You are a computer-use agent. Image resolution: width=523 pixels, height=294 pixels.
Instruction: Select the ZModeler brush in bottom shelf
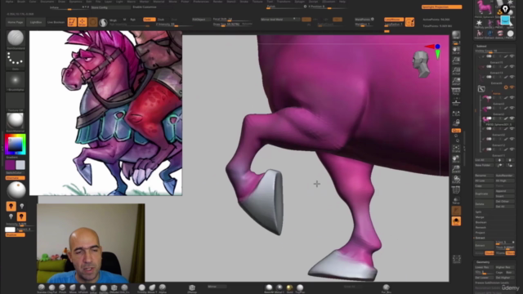pyautogui.click(x=114, y=288)
